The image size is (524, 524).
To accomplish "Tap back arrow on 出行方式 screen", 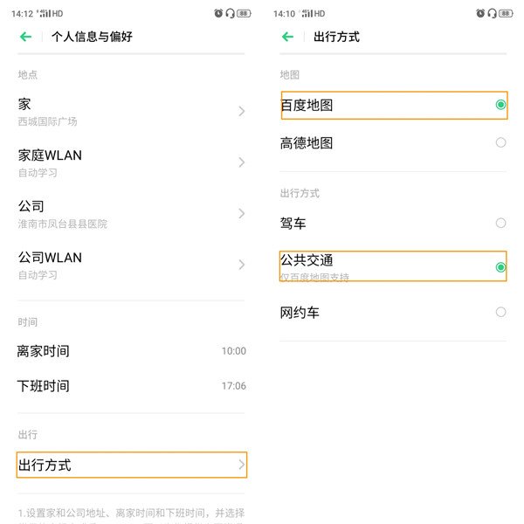I will [287, 37].
